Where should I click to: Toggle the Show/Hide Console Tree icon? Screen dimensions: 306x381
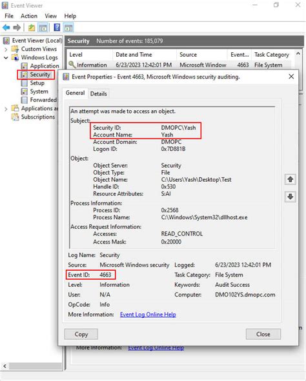click(43, 28)
